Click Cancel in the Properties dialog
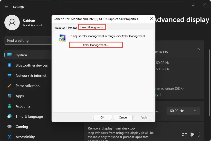 click(123, 117)
